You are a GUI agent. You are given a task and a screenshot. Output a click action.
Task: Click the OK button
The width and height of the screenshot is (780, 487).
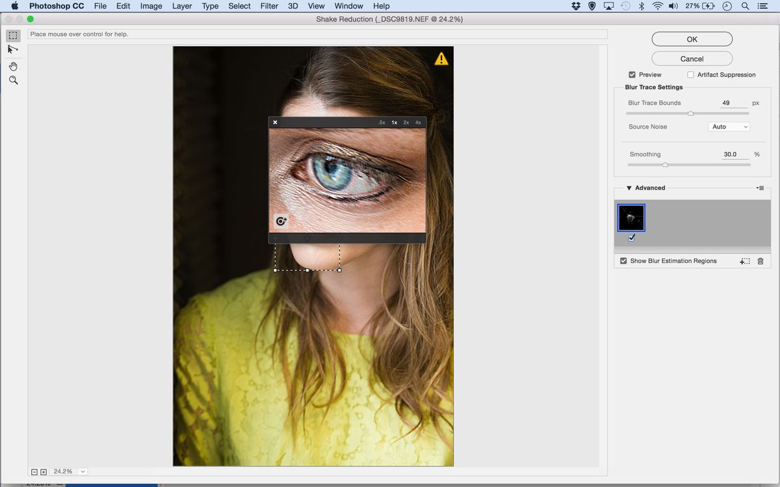pos(692,40)
